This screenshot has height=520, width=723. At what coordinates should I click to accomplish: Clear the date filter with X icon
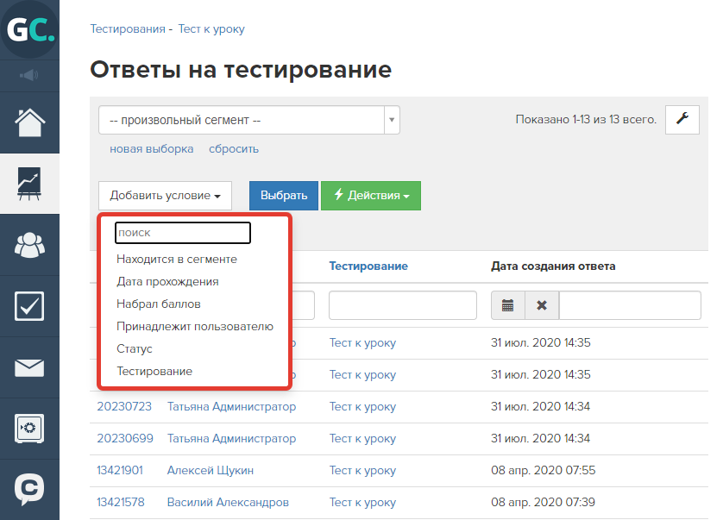coord(542,305)
